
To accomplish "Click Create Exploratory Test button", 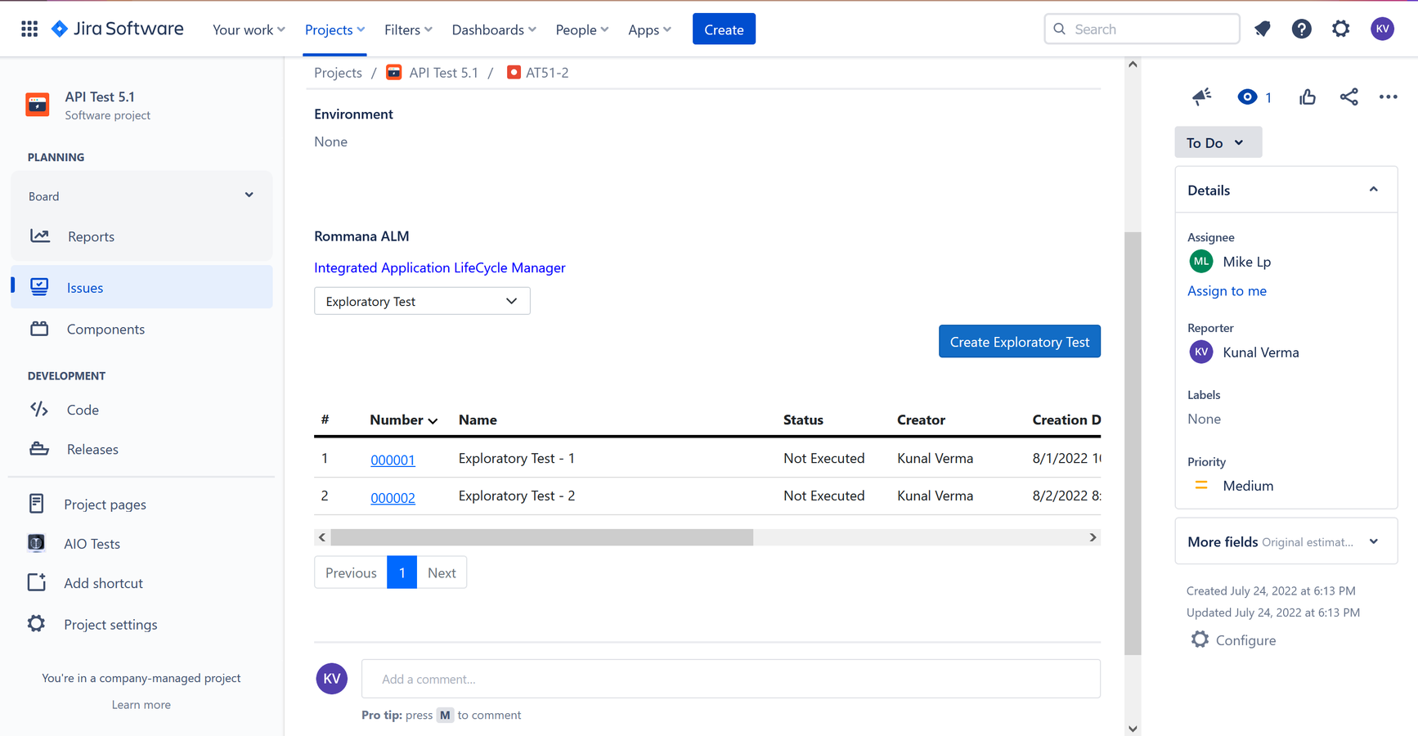I will click(1019, 342).
